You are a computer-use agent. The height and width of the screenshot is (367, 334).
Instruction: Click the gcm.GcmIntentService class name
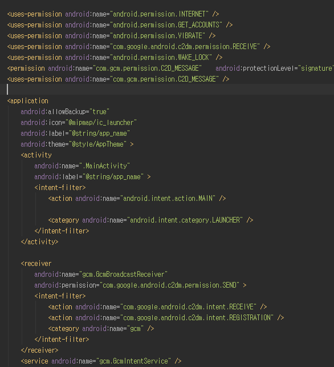pos(133,361)
